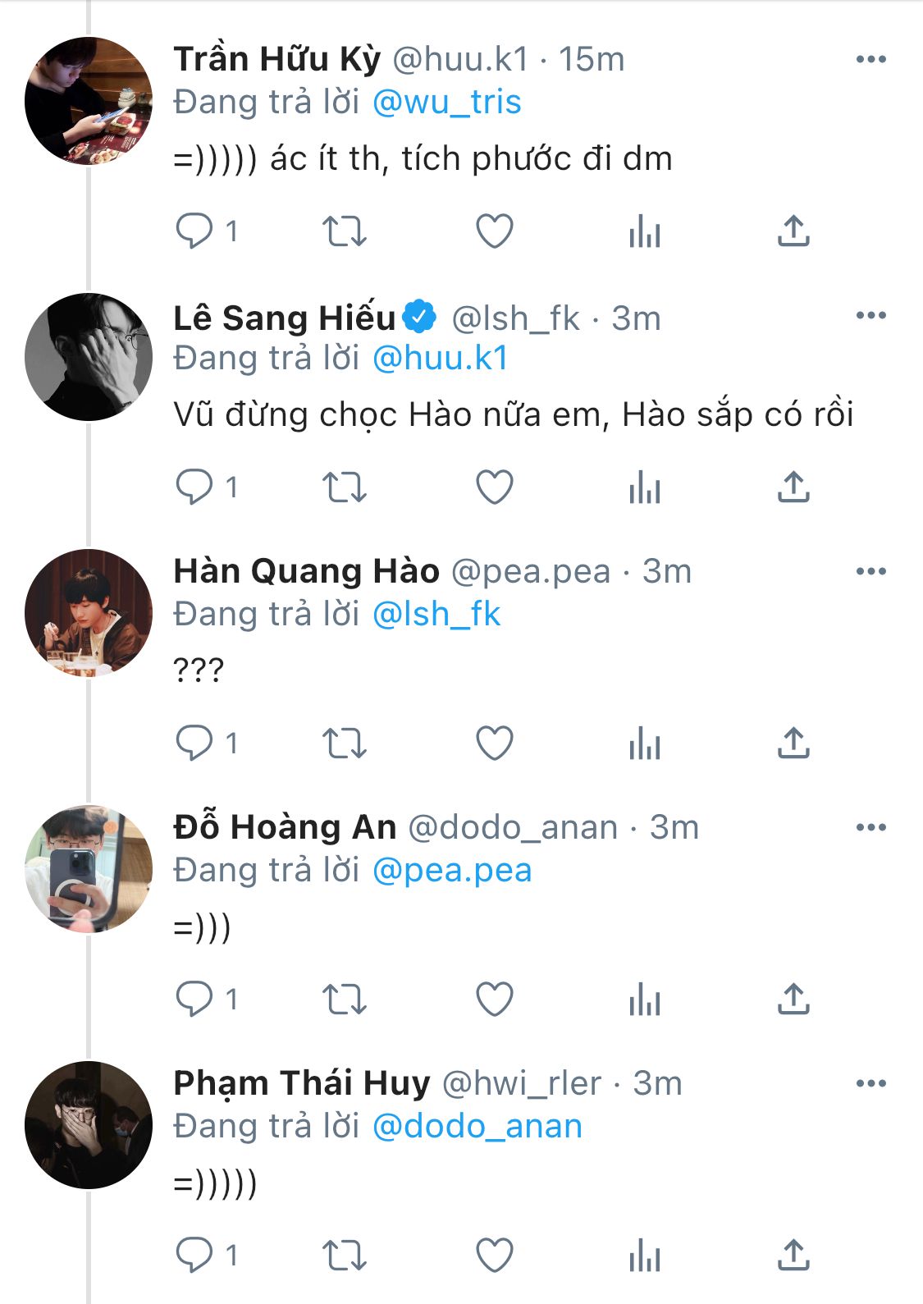Viewport: 923px width, 1304px height.
Task: Share Trần Hữu Kỳ's tweet
Action: (793, 231)
